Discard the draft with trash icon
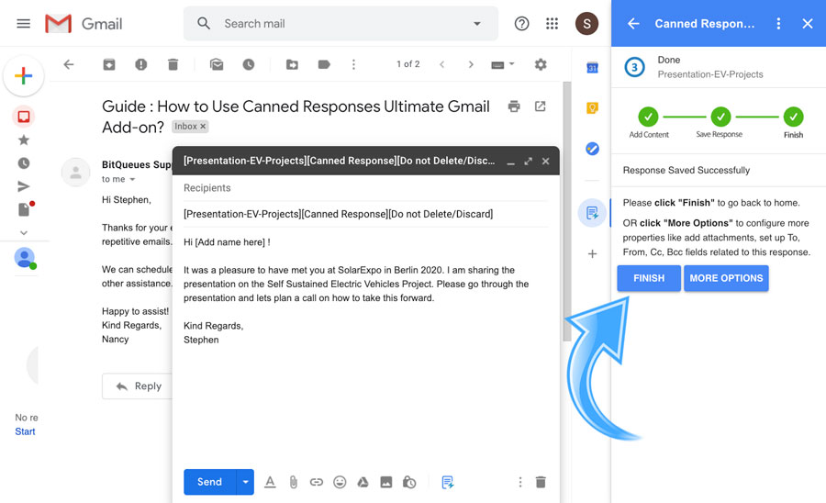The height and width of the screenshot is (503, 826). click(541, 482)
